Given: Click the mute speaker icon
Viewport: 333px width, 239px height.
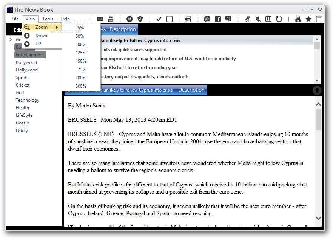Looking at the screenshot, I should click(x=258, y=19).
